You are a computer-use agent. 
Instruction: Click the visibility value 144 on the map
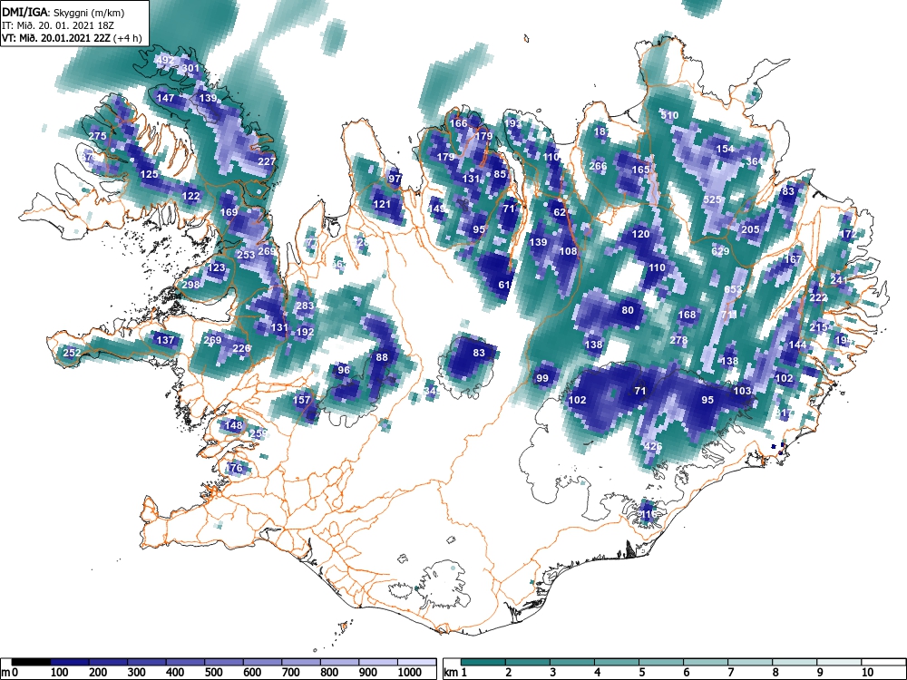tap(797, 345)
